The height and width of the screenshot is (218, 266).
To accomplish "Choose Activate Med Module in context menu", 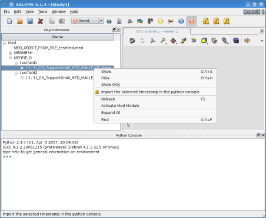I will click(x=155, y=106).
